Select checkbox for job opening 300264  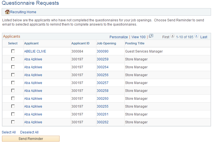coord(13,67)
